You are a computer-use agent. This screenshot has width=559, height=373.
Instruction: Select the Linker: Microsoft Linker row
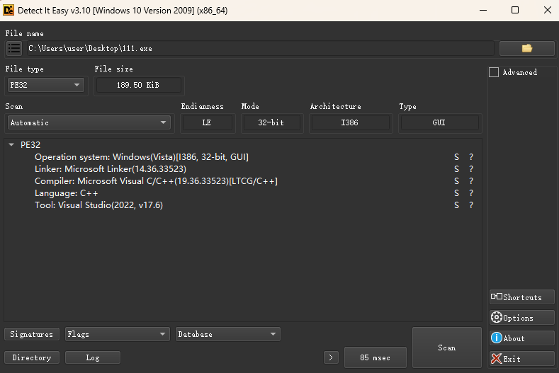point(110,169)
